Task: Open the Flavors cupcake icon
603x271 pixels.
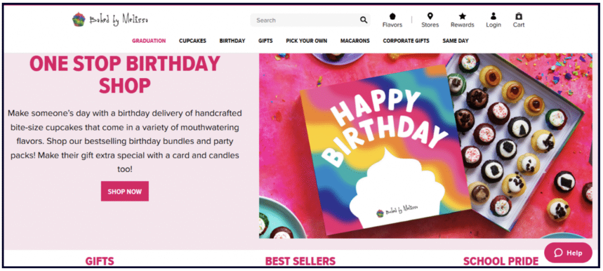Action: 392,16
